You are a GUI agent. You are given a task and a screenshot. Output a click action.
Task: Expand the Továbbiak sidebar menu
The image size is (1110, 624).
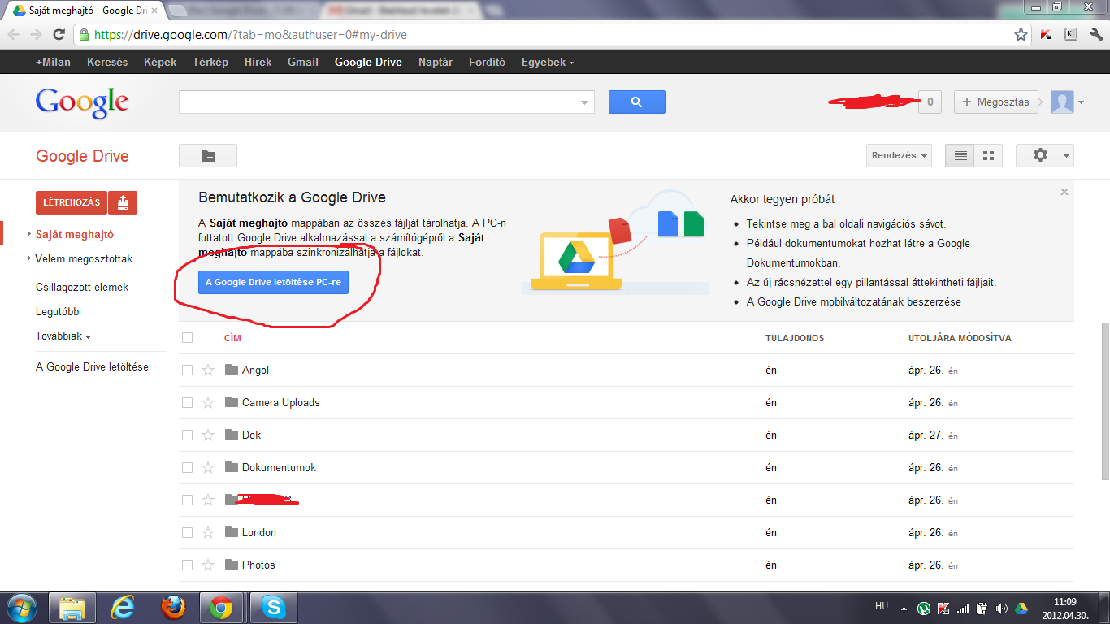tap(63, 336)
